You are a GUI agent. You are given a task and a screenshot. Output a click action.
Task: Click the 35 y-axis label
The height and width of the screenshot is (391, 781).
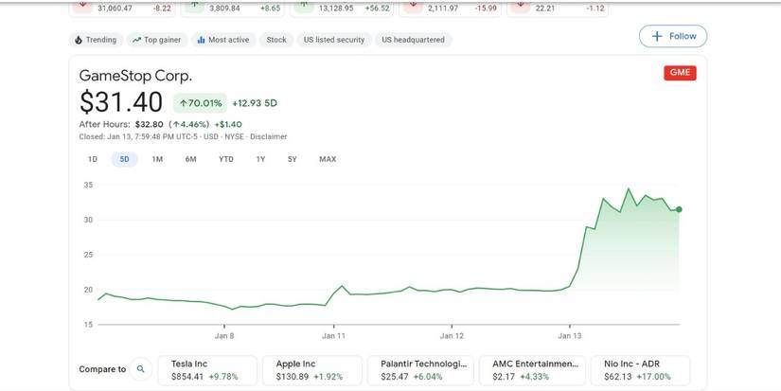(88, 185)
